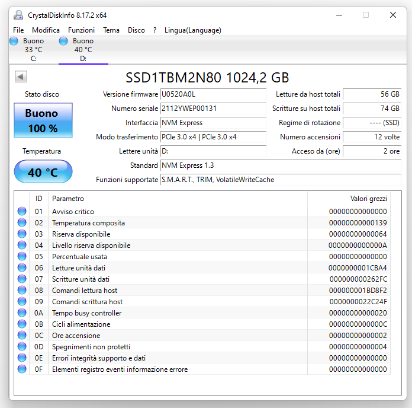Click raw value 000000000000C
The width and height of the screenshot is (412, 408).
pos(358,324)
